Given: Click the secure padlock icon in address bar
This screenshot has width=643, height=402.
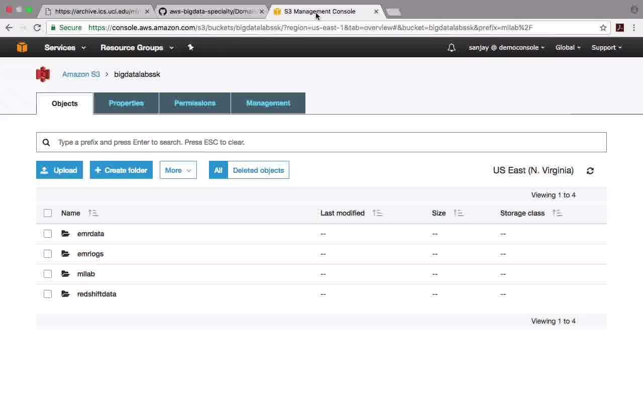Looking at the screenshot, I should point(53,28).
